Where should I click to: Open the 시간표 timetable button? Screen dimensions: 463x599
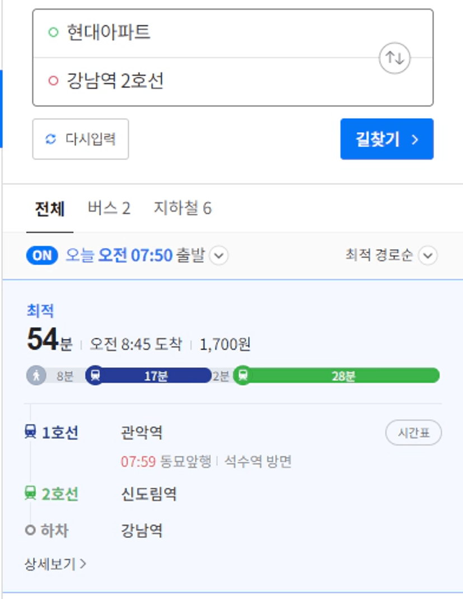pos(414,433)
